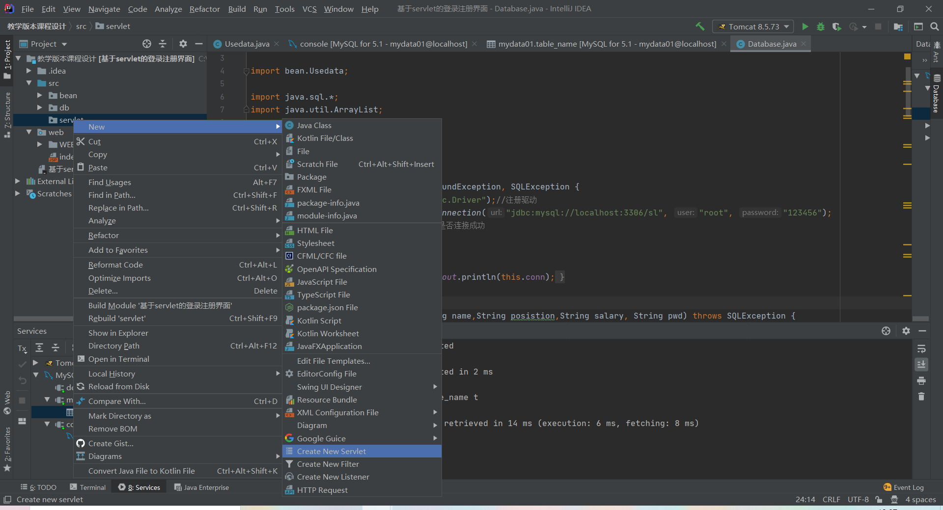Open the Event Log

[x=903, y=487]
